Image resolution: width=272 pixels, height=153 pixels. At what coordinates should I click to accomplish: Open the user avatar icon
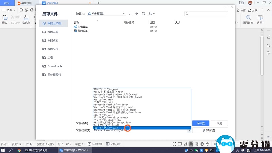coord(250,3)
